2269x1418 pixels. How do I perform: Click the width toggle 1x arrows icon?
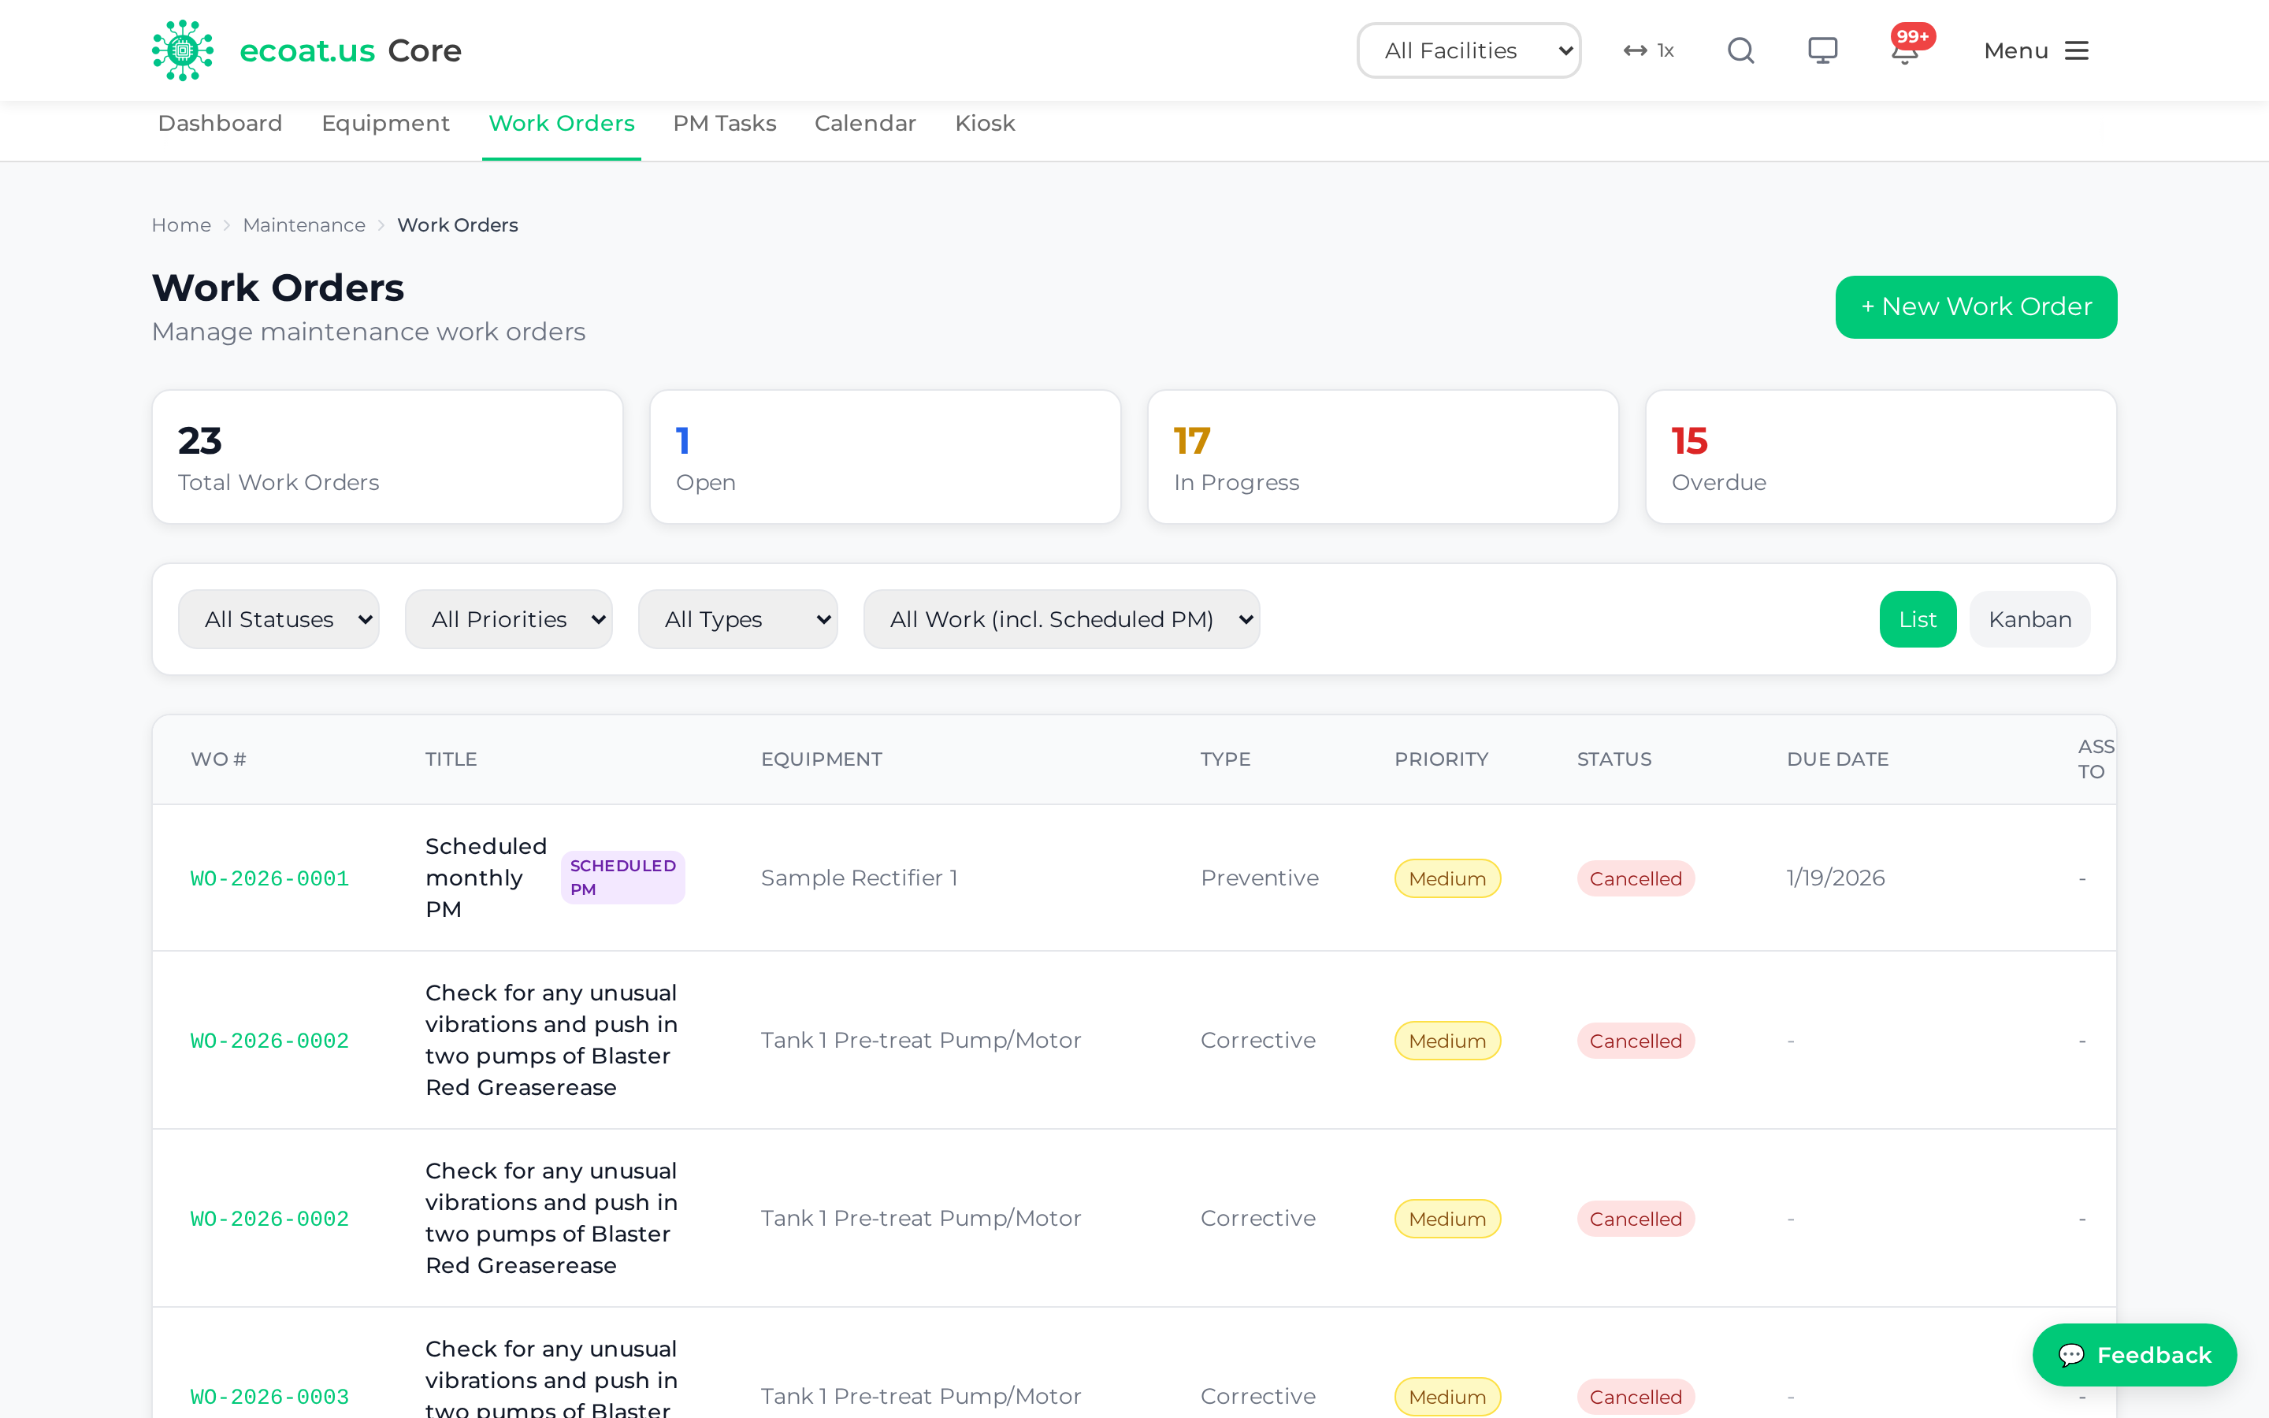pyautogui.click(x=1648, y=50)
